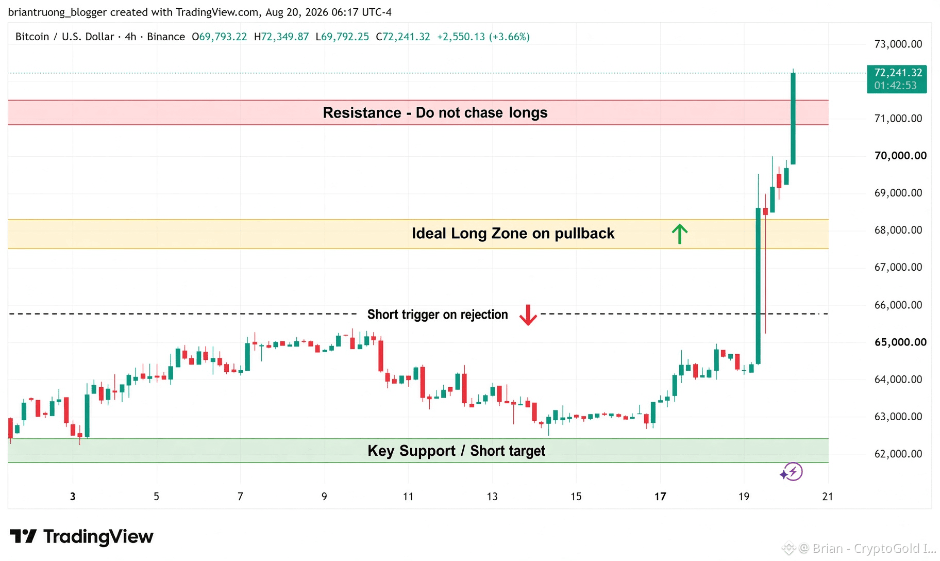940x561 pixels.
Task: Select the 'Ideal Long Zone on pullback' label
Action: [x=513, y=234]
